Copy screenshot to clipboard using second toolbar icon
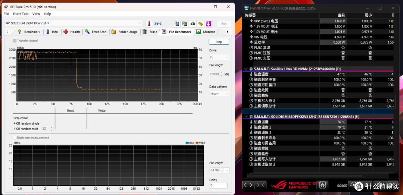 [x=185, y=23]
